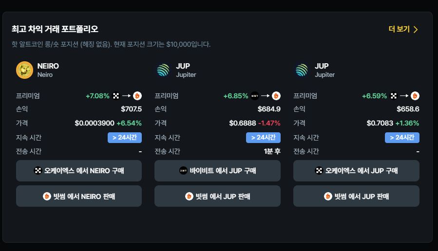Image resolution: width=438 pixels, height=251 pixels.
Task: Click the middle card's 빗썸 에서 JUP 판매 button
Action: [217, 196]
